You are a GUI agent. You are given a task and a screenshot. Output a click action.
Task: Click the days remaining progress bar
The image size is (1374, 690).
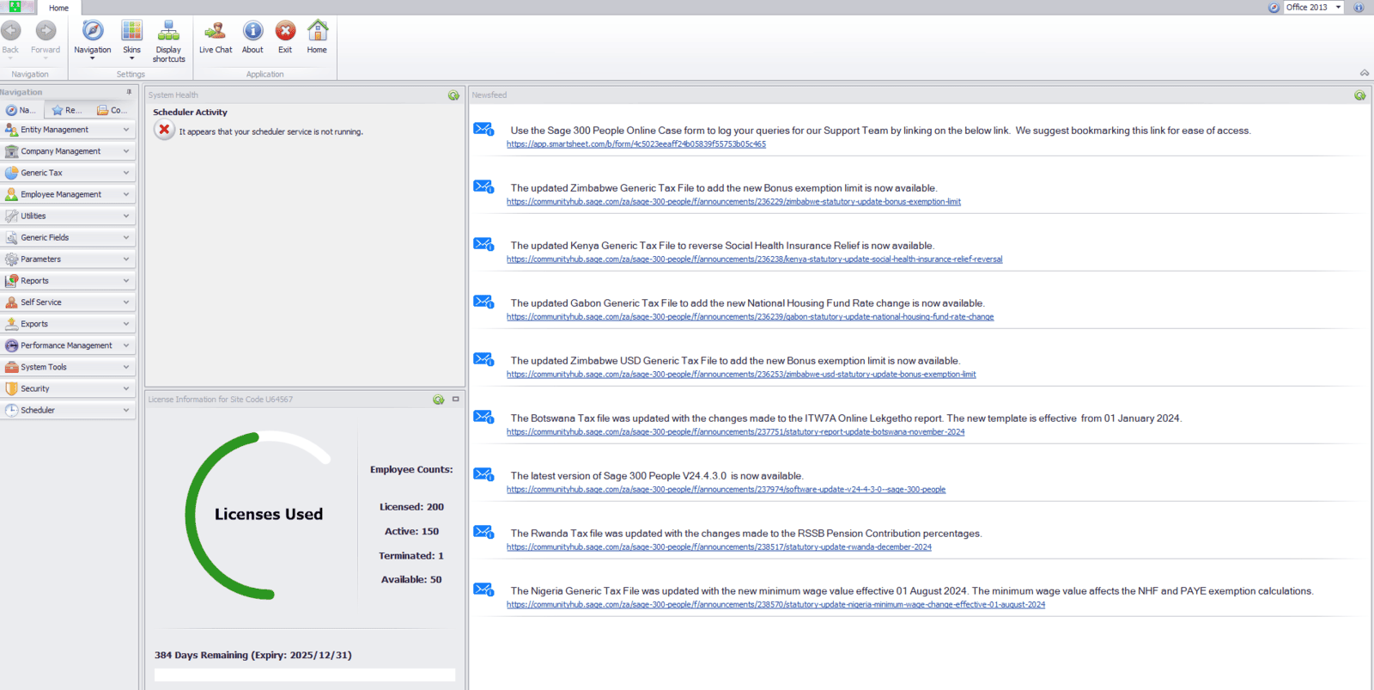(305, 675)
